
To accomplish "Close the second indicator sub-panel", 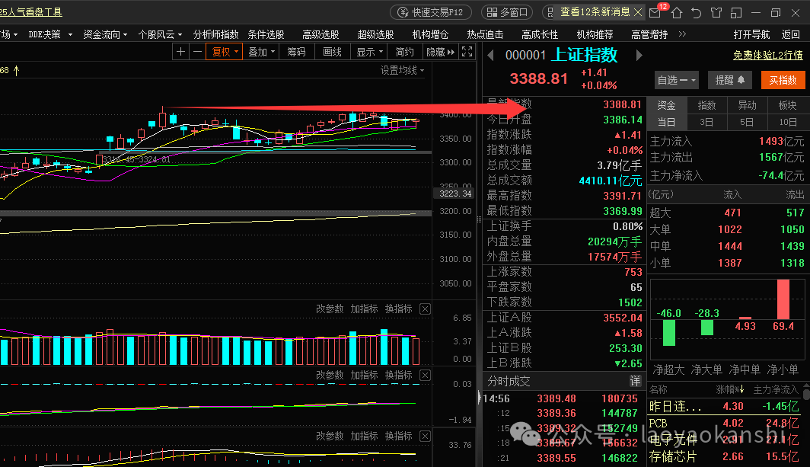I will point(425,375).
